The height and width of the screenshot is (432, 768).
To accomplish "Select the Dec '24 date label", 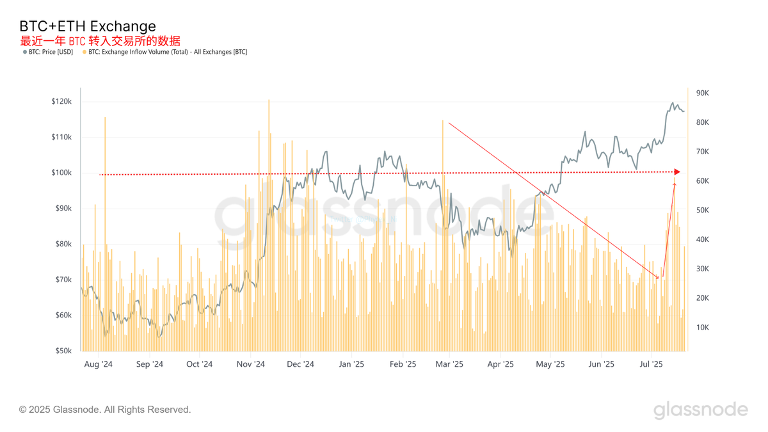I will [x=300, y=364].
